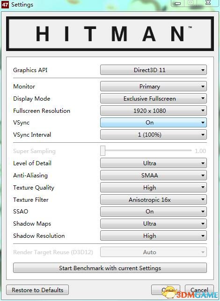The height and width of the screenshot is (301, 220).
Task: Click the Cancel button
Action: [199, 290]
